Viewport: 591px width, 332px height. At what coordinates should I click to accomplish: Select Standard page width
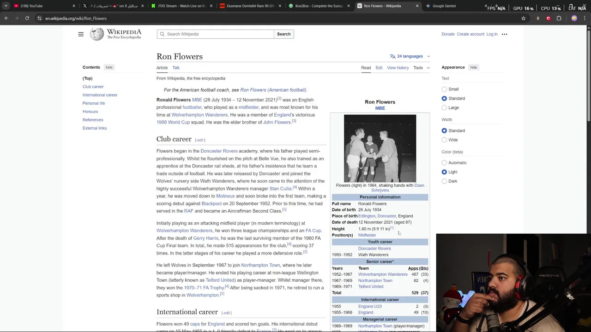click(444, 130)
